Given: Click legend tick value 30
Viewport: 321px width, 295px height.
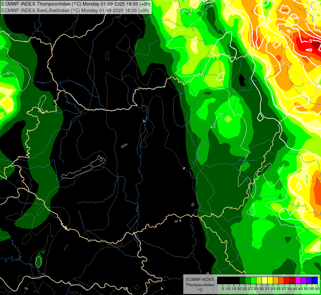Looking at the screenshot, I should 262,289.
